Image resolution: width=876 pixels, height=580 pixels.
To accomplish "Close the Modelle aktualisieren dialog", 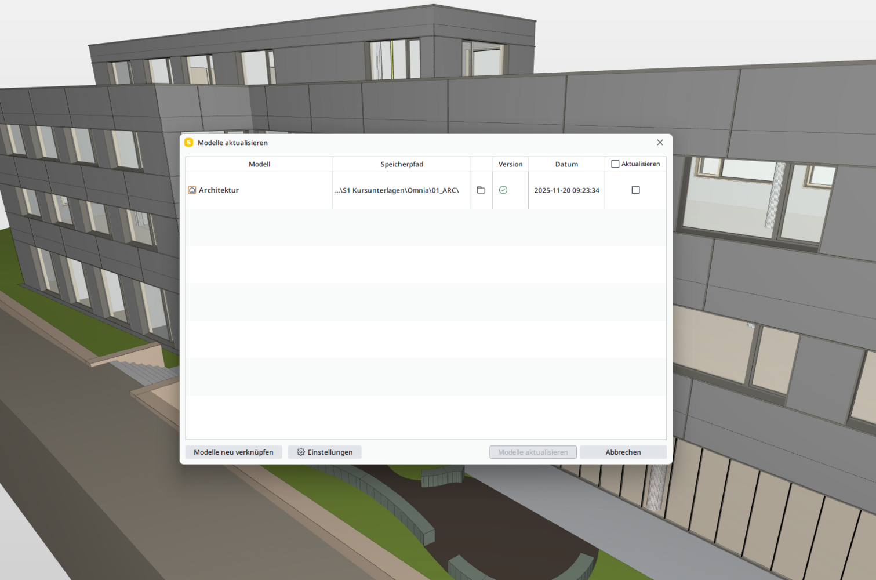I will (x=660, y=143).
